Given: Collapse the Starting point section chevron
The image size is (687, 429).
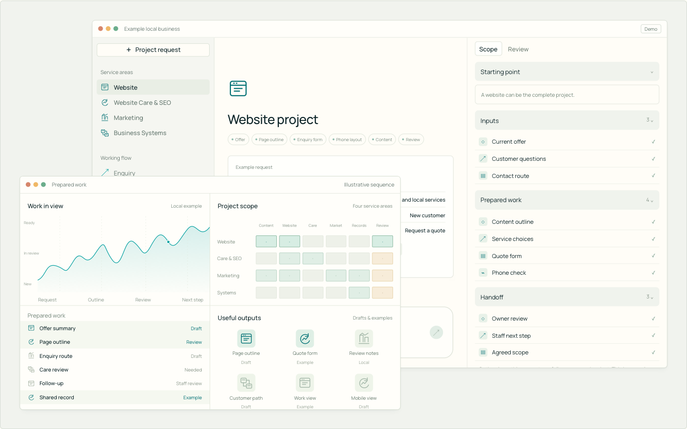Looking at the screenshot, I should [652, 72].
